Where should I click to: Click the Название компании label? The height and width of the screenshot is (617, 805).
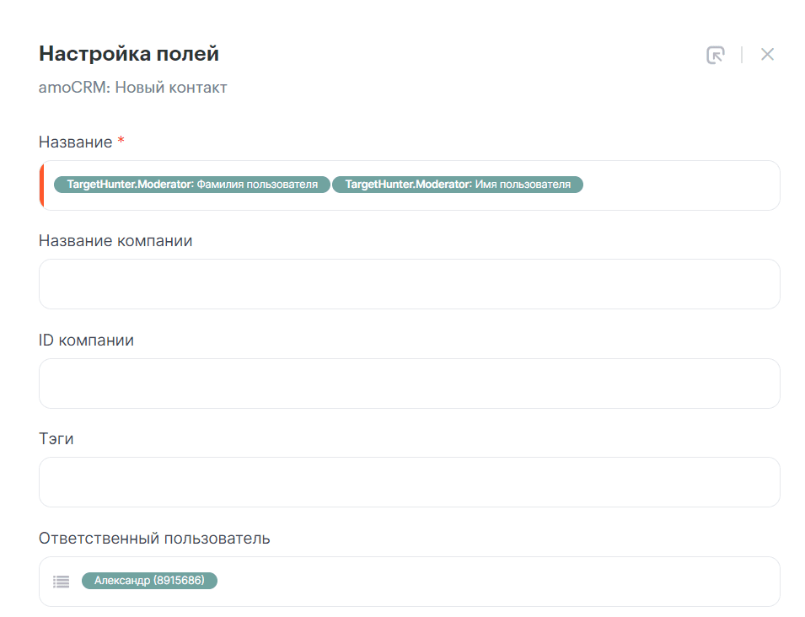click(115, 241)
